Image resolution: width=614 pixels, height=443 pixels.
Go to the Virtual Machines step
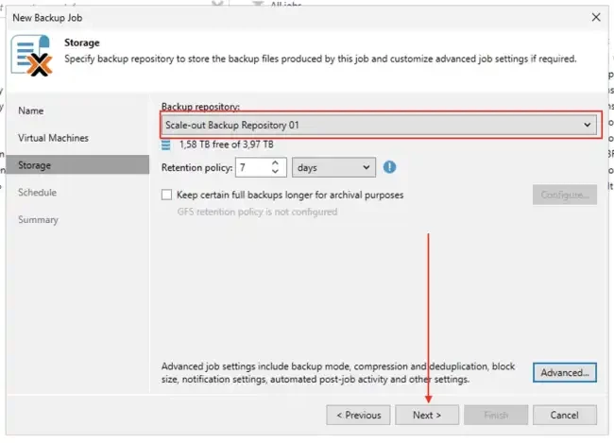(x=53, y=138)
